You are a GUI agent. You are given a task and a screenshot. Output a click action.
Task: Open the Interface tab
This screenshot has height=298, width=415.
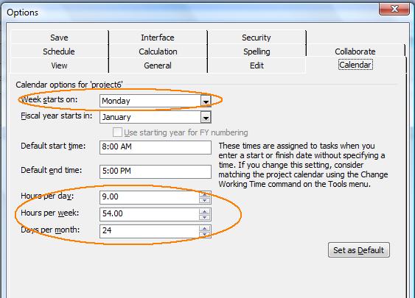click(x=158, y=38)
